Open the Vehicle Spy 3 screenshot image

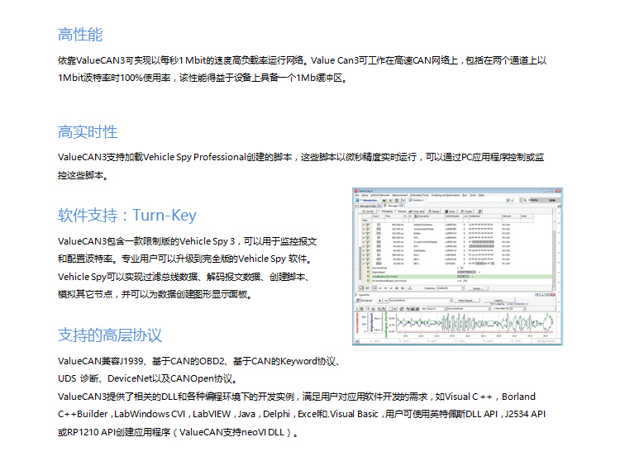pos(457,267)
